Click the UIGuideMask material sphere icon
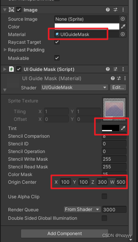The width and height of the screenshot is (138, 242). (58, 34)
